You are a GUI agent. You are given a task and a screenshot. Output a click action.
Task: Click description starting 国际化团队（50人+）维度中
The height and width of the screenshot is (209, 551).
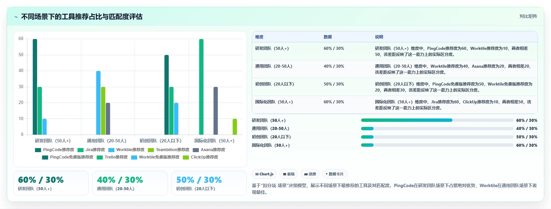point(453,105)
